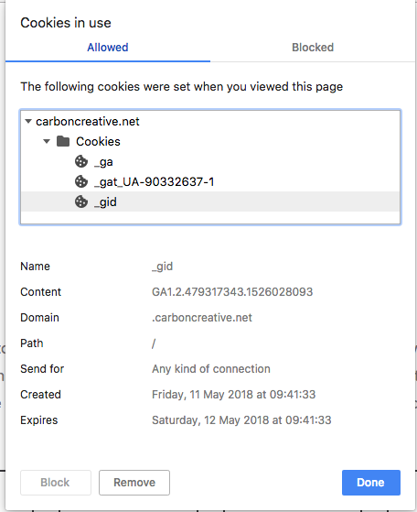Collapse the Cookies folder disclosure triangle
The image size is (417, 512).
47,141
